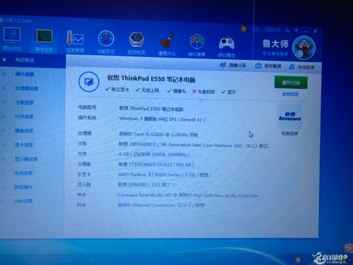353x265 pixels.
Task: Click the 复制信息 copy info link
Action: click(290, 94)
